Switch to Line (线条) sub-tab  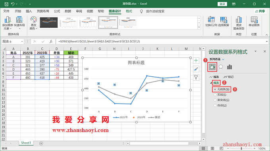pyautogui.click(x=214, y=77)
